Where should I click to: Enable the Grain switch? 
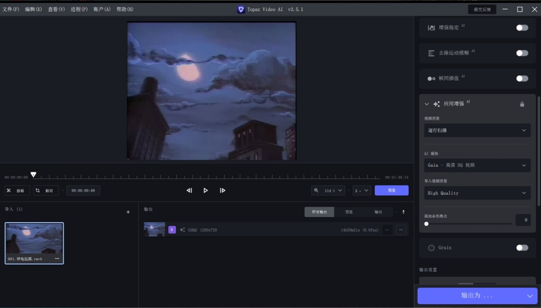522,248
